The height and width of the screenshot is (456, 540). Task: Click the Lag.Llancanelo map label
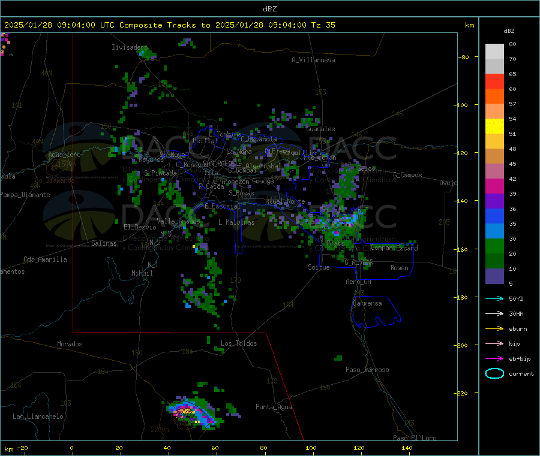click(x=38, y=417)
